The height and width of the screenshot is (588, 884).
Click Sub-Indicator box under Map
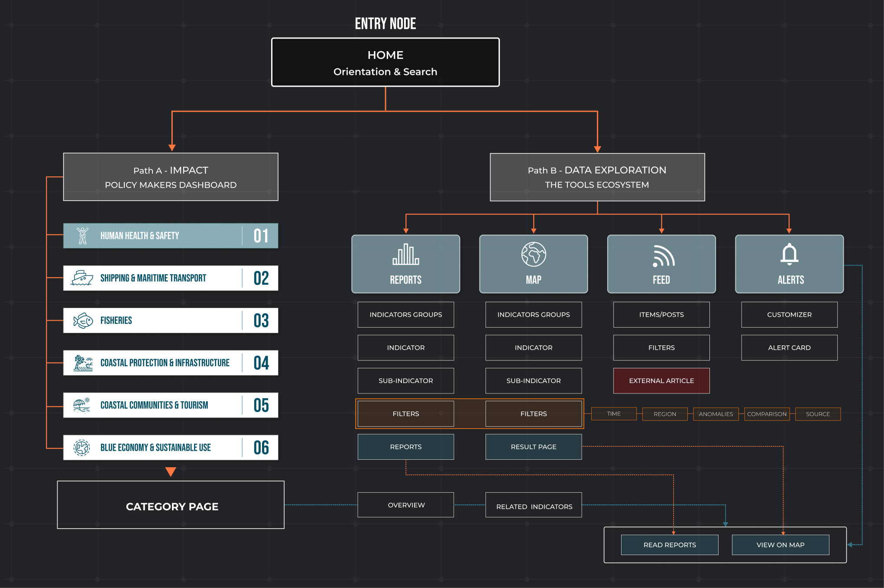534,380
